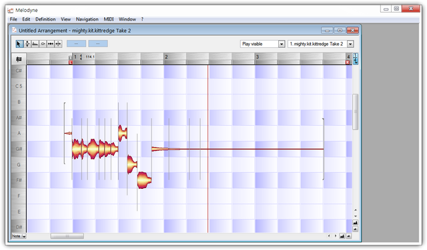Select the main arrow tool
This screenshot has height=250, width=427.
click(x=19, y=44)
